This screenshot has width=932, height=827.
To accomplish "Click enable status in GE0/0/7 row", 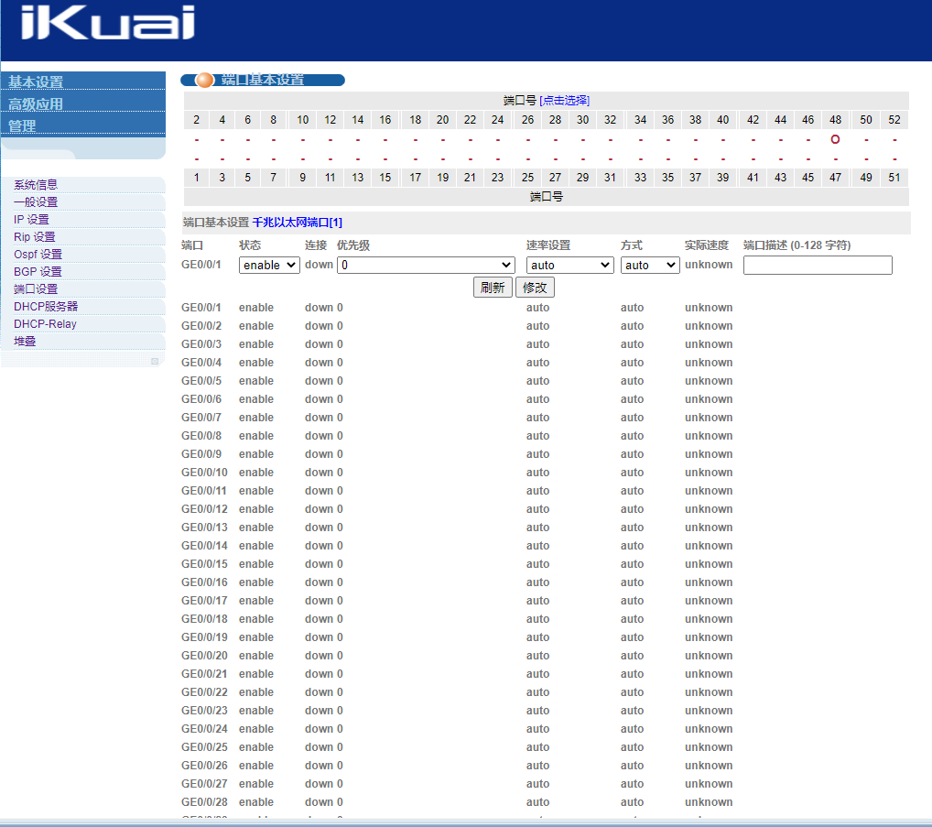I will (256, 418).
